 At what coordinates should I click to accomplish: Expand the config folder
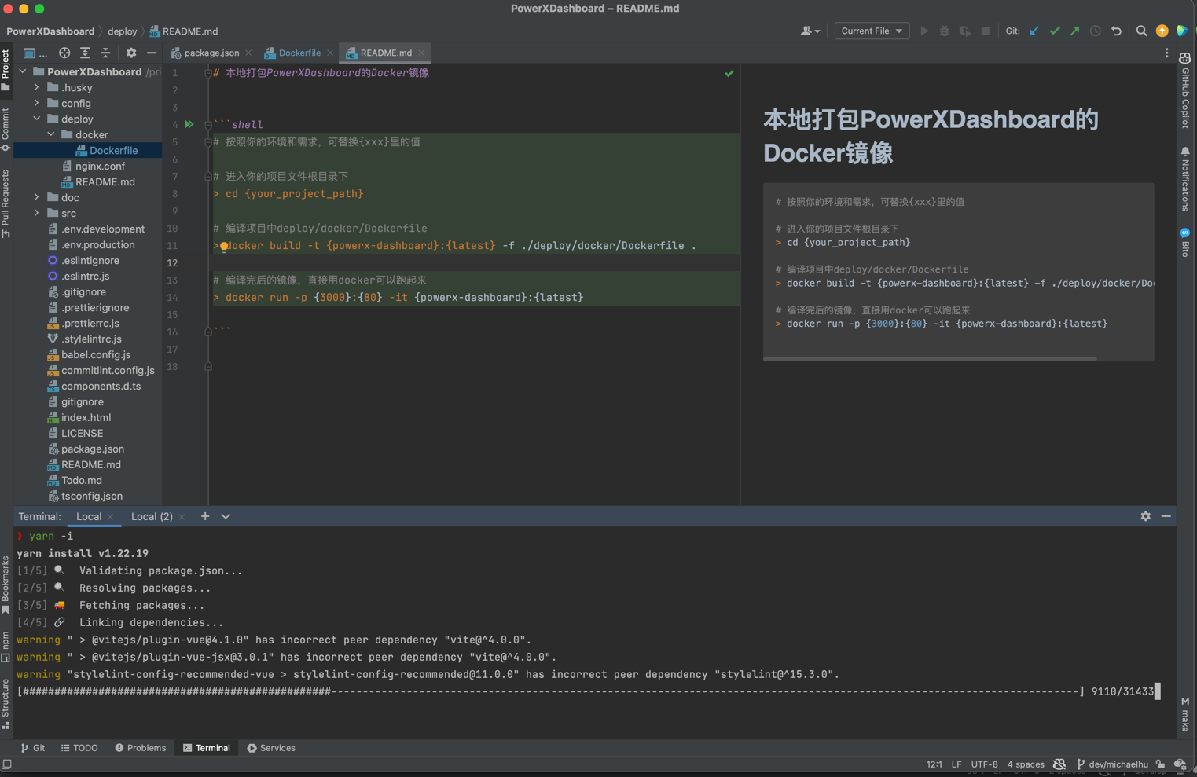[x=37, y=103]
